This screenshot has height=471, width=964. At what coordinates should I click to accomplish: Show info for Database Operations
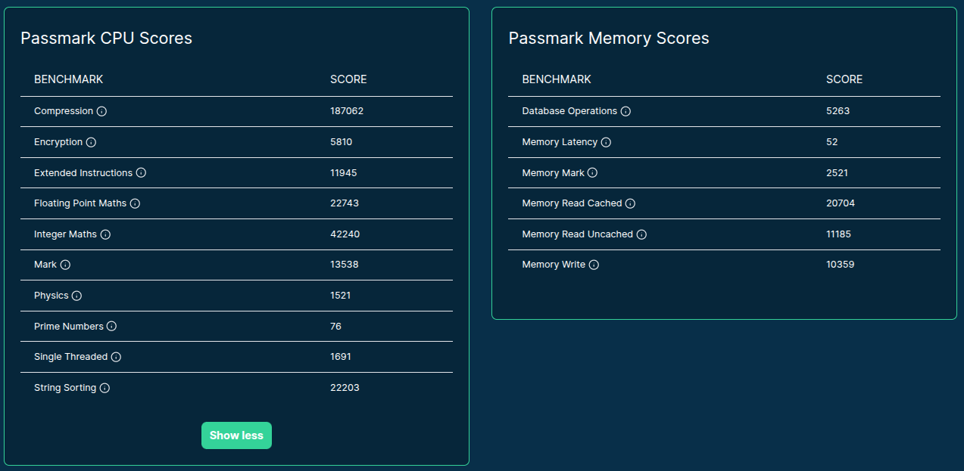[626, 111]
